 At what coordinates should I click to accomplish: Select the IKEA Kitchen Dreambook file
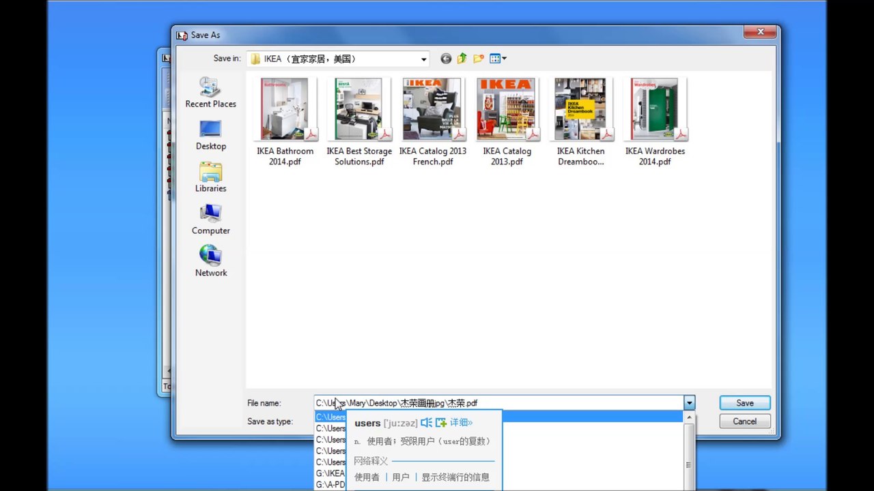click(580, 121)
